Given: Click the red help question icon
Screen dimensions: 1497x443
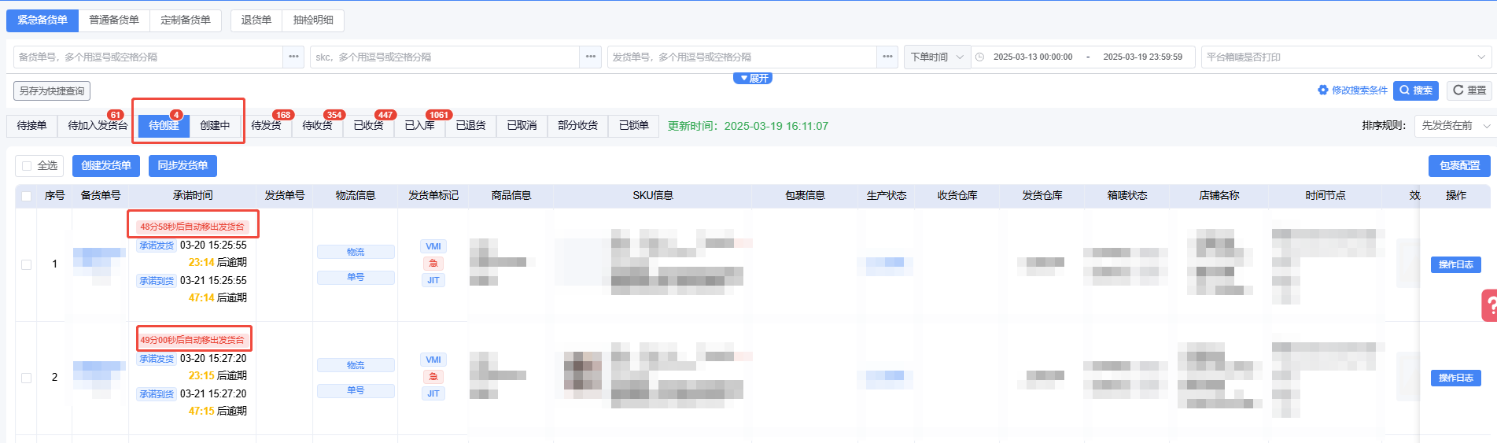Looking at the screenshot, I should (1489, 306).
